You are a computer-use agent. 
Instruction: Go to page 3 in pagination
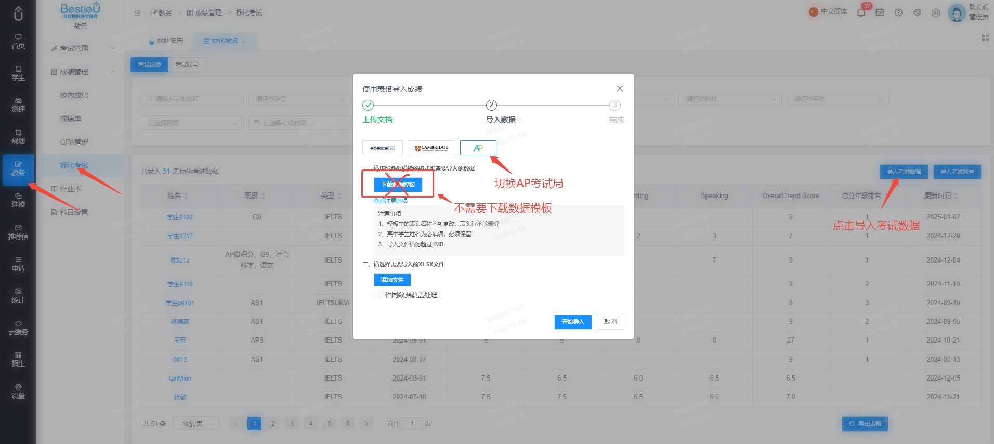(x=292, y=424)
